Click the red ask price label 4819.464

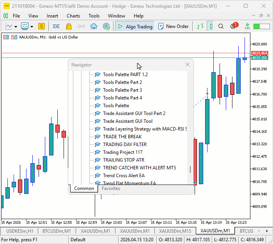click(260, 53)
